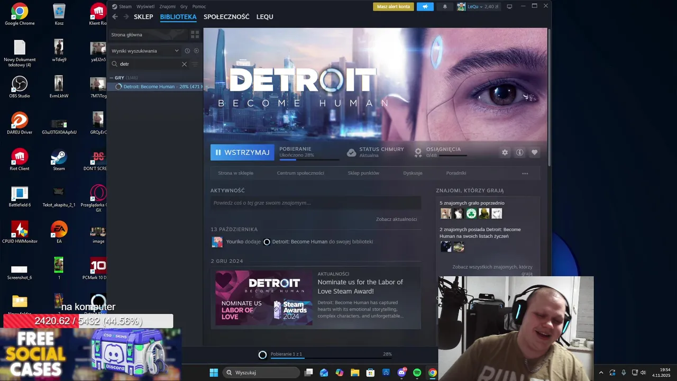Open the Steam announcements megaphone icon
This screenshot has height=381, width=677.
coord(425,7)
